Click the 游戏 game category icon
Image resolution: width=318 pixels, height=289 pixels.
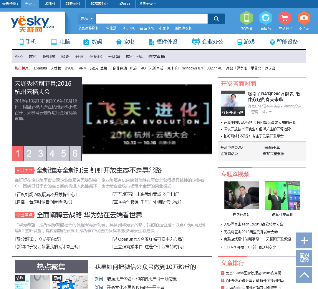[x=239, y=42]
